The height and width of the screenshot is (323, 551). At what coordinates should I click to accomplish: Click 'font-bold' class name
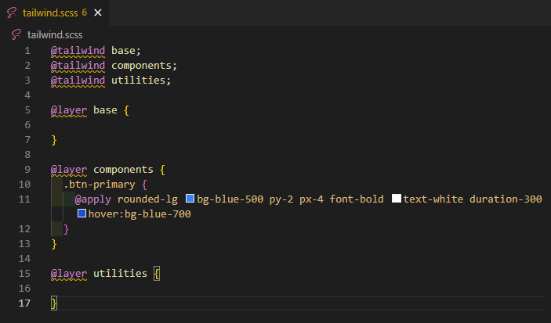[x=357, y=199]
